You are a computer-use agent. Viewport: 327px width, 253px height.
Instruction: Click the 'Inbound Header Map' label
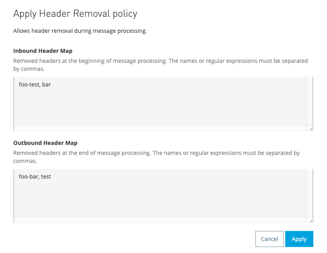point(43,51)
